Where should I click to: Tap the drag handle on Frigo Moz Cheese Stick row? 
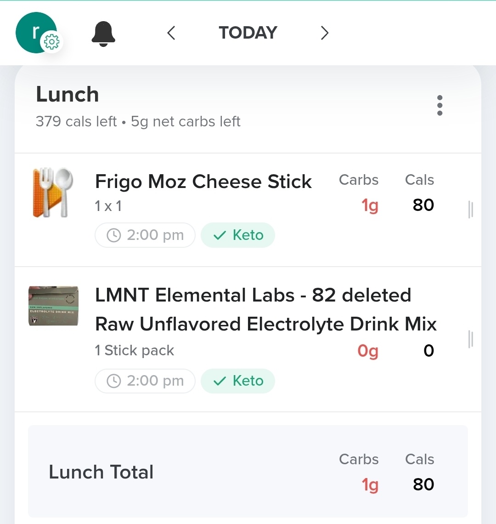click(x=470, y=210)
